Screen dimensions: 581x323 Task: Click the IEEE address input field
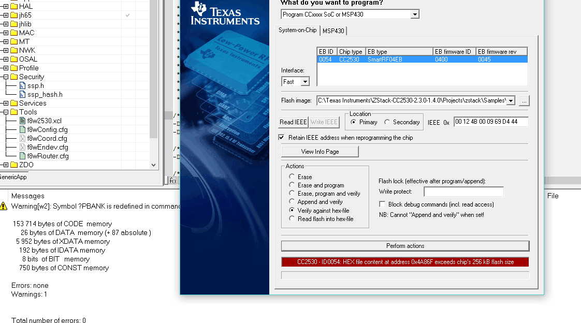(491, 122)
